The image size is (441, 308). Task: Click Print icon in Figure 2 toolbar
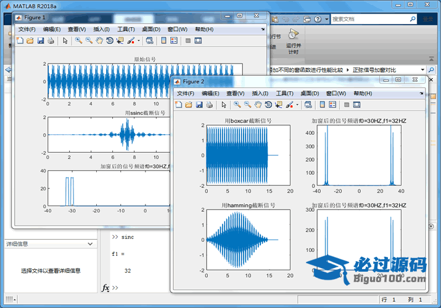(x=209, y=105)
